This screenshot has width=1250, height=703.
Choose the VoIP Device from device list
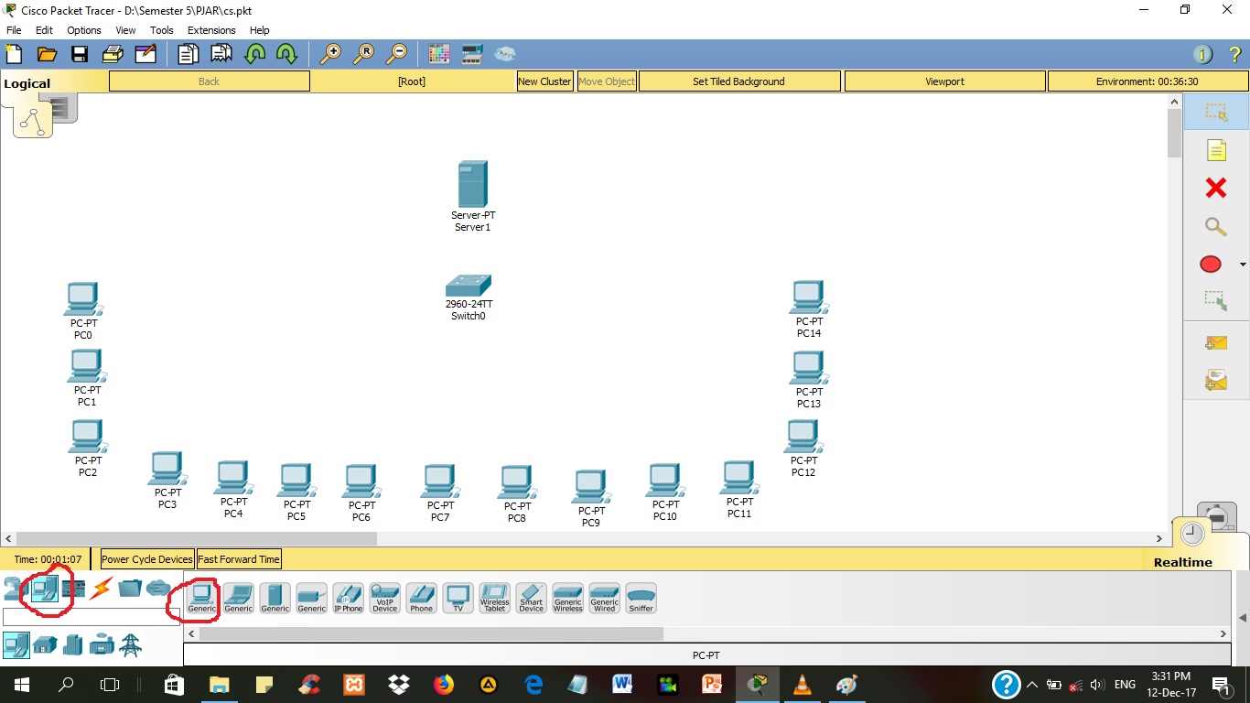point(384,595)
